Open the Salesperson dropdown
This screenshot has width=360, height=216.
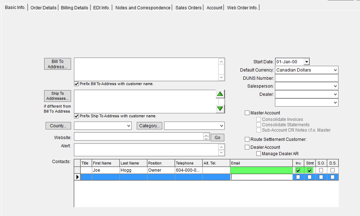(x=335, y=86)
